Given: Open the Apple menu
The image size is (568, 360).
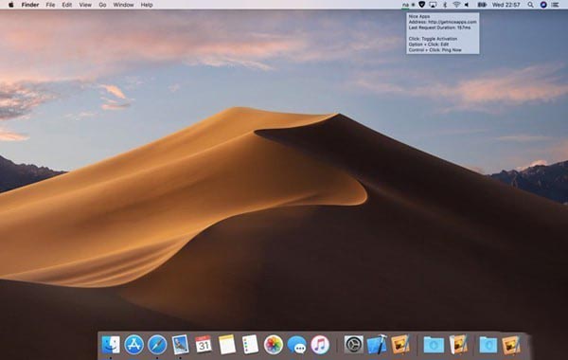Looking at the screenshot, I should coord(10,5).
